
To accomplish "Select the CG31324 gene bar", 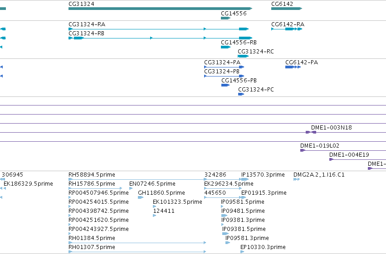I will [160, 9].
